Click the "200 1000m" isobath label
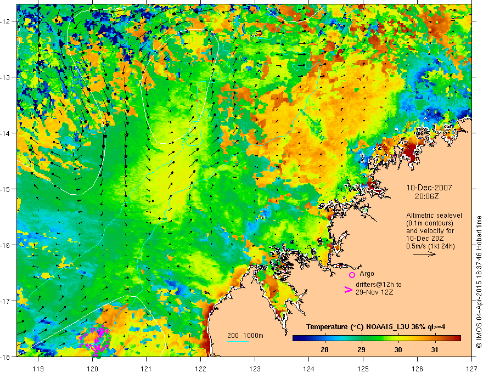 pyautogui.click(x=245, y=336)
